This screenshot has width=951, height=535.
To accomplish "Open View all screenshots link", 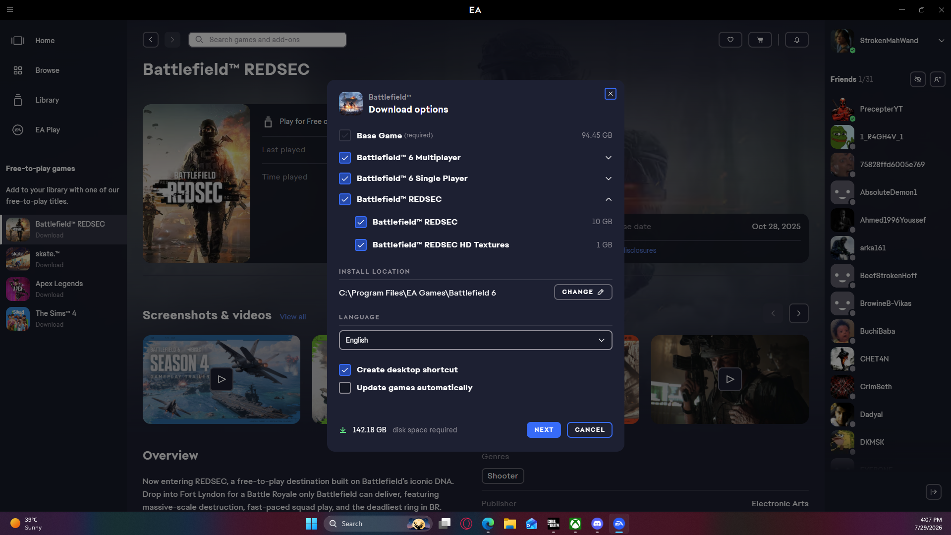I will pos(292,317).
